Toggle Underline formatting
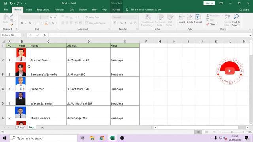 coord(30,23)
